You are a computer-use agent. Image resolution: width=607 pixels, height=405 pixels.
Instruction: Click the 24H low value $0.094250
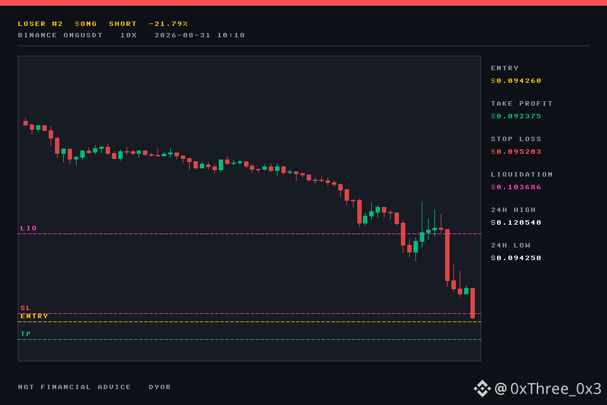pyautogui.click(x=516, y=258)
